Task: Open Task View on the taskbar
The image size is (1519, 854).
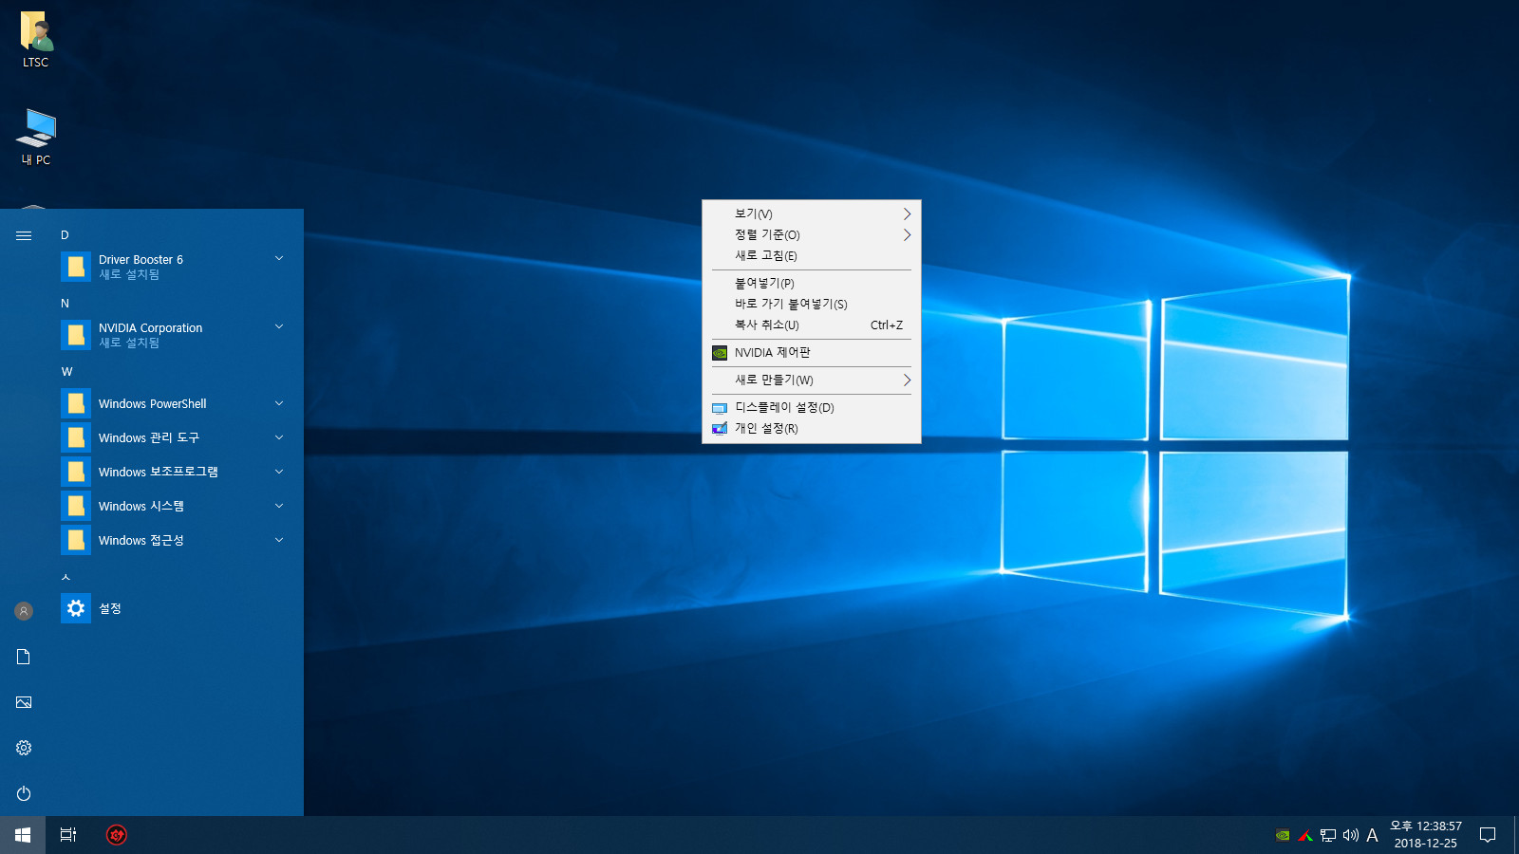Action: coord(68,835)
